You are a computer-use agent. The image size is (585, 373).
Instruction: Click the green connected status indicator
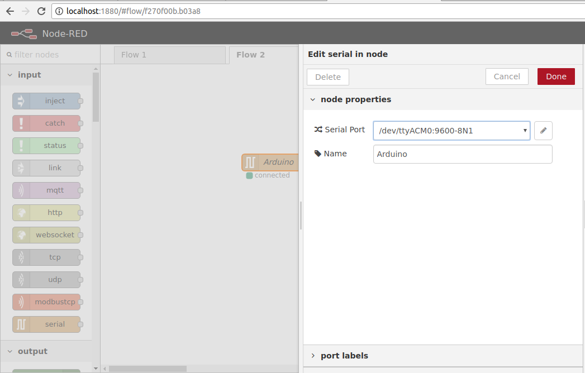click(x=249, y=176)
